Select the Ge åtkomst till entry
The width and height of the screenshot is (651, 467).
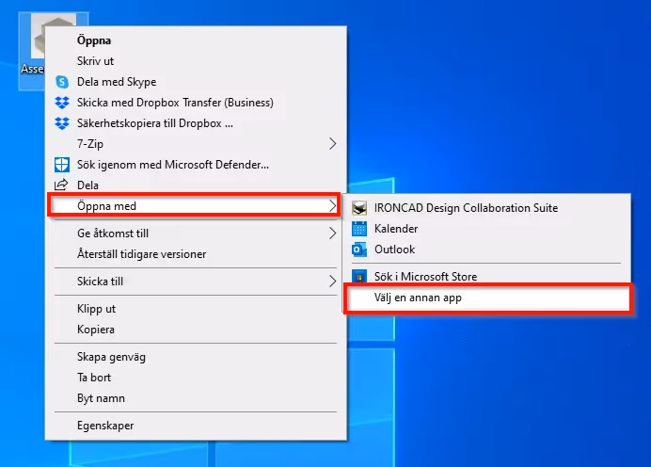pos(196,233)
